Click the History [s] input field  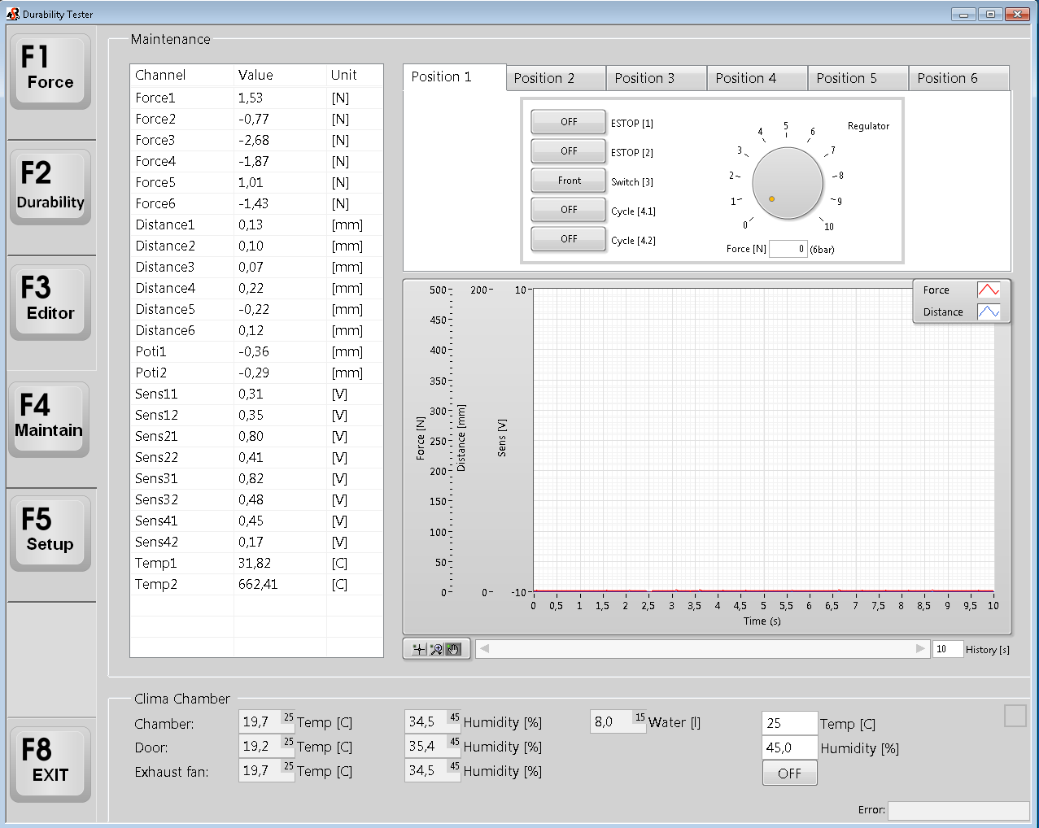click(947, 649)
